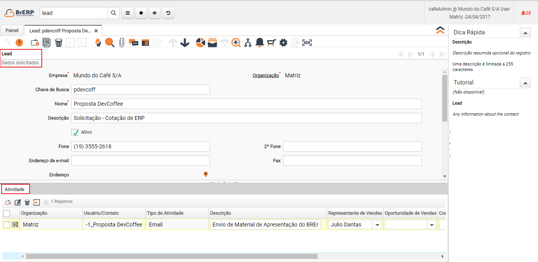
Task: Switch to the Painel tab
Action: (12, 30)
